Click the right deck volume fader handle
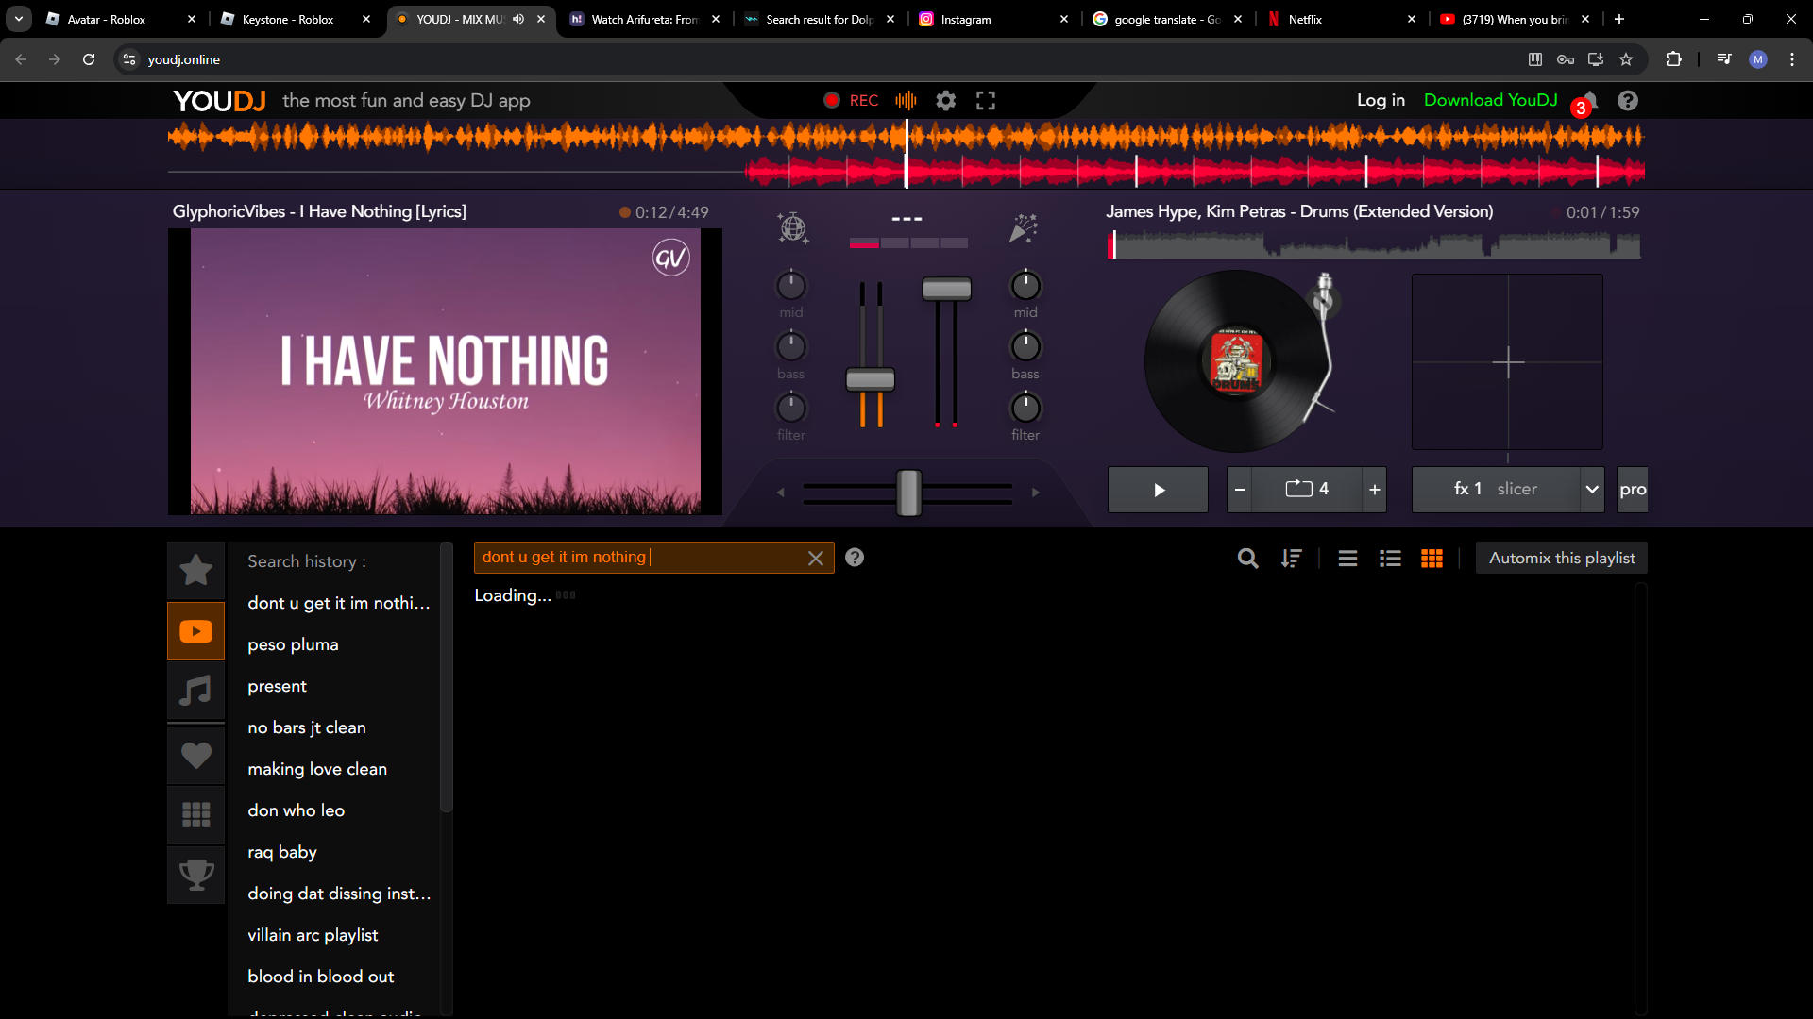Viewport: 1813px width, 1019px height. pos(947,288)
